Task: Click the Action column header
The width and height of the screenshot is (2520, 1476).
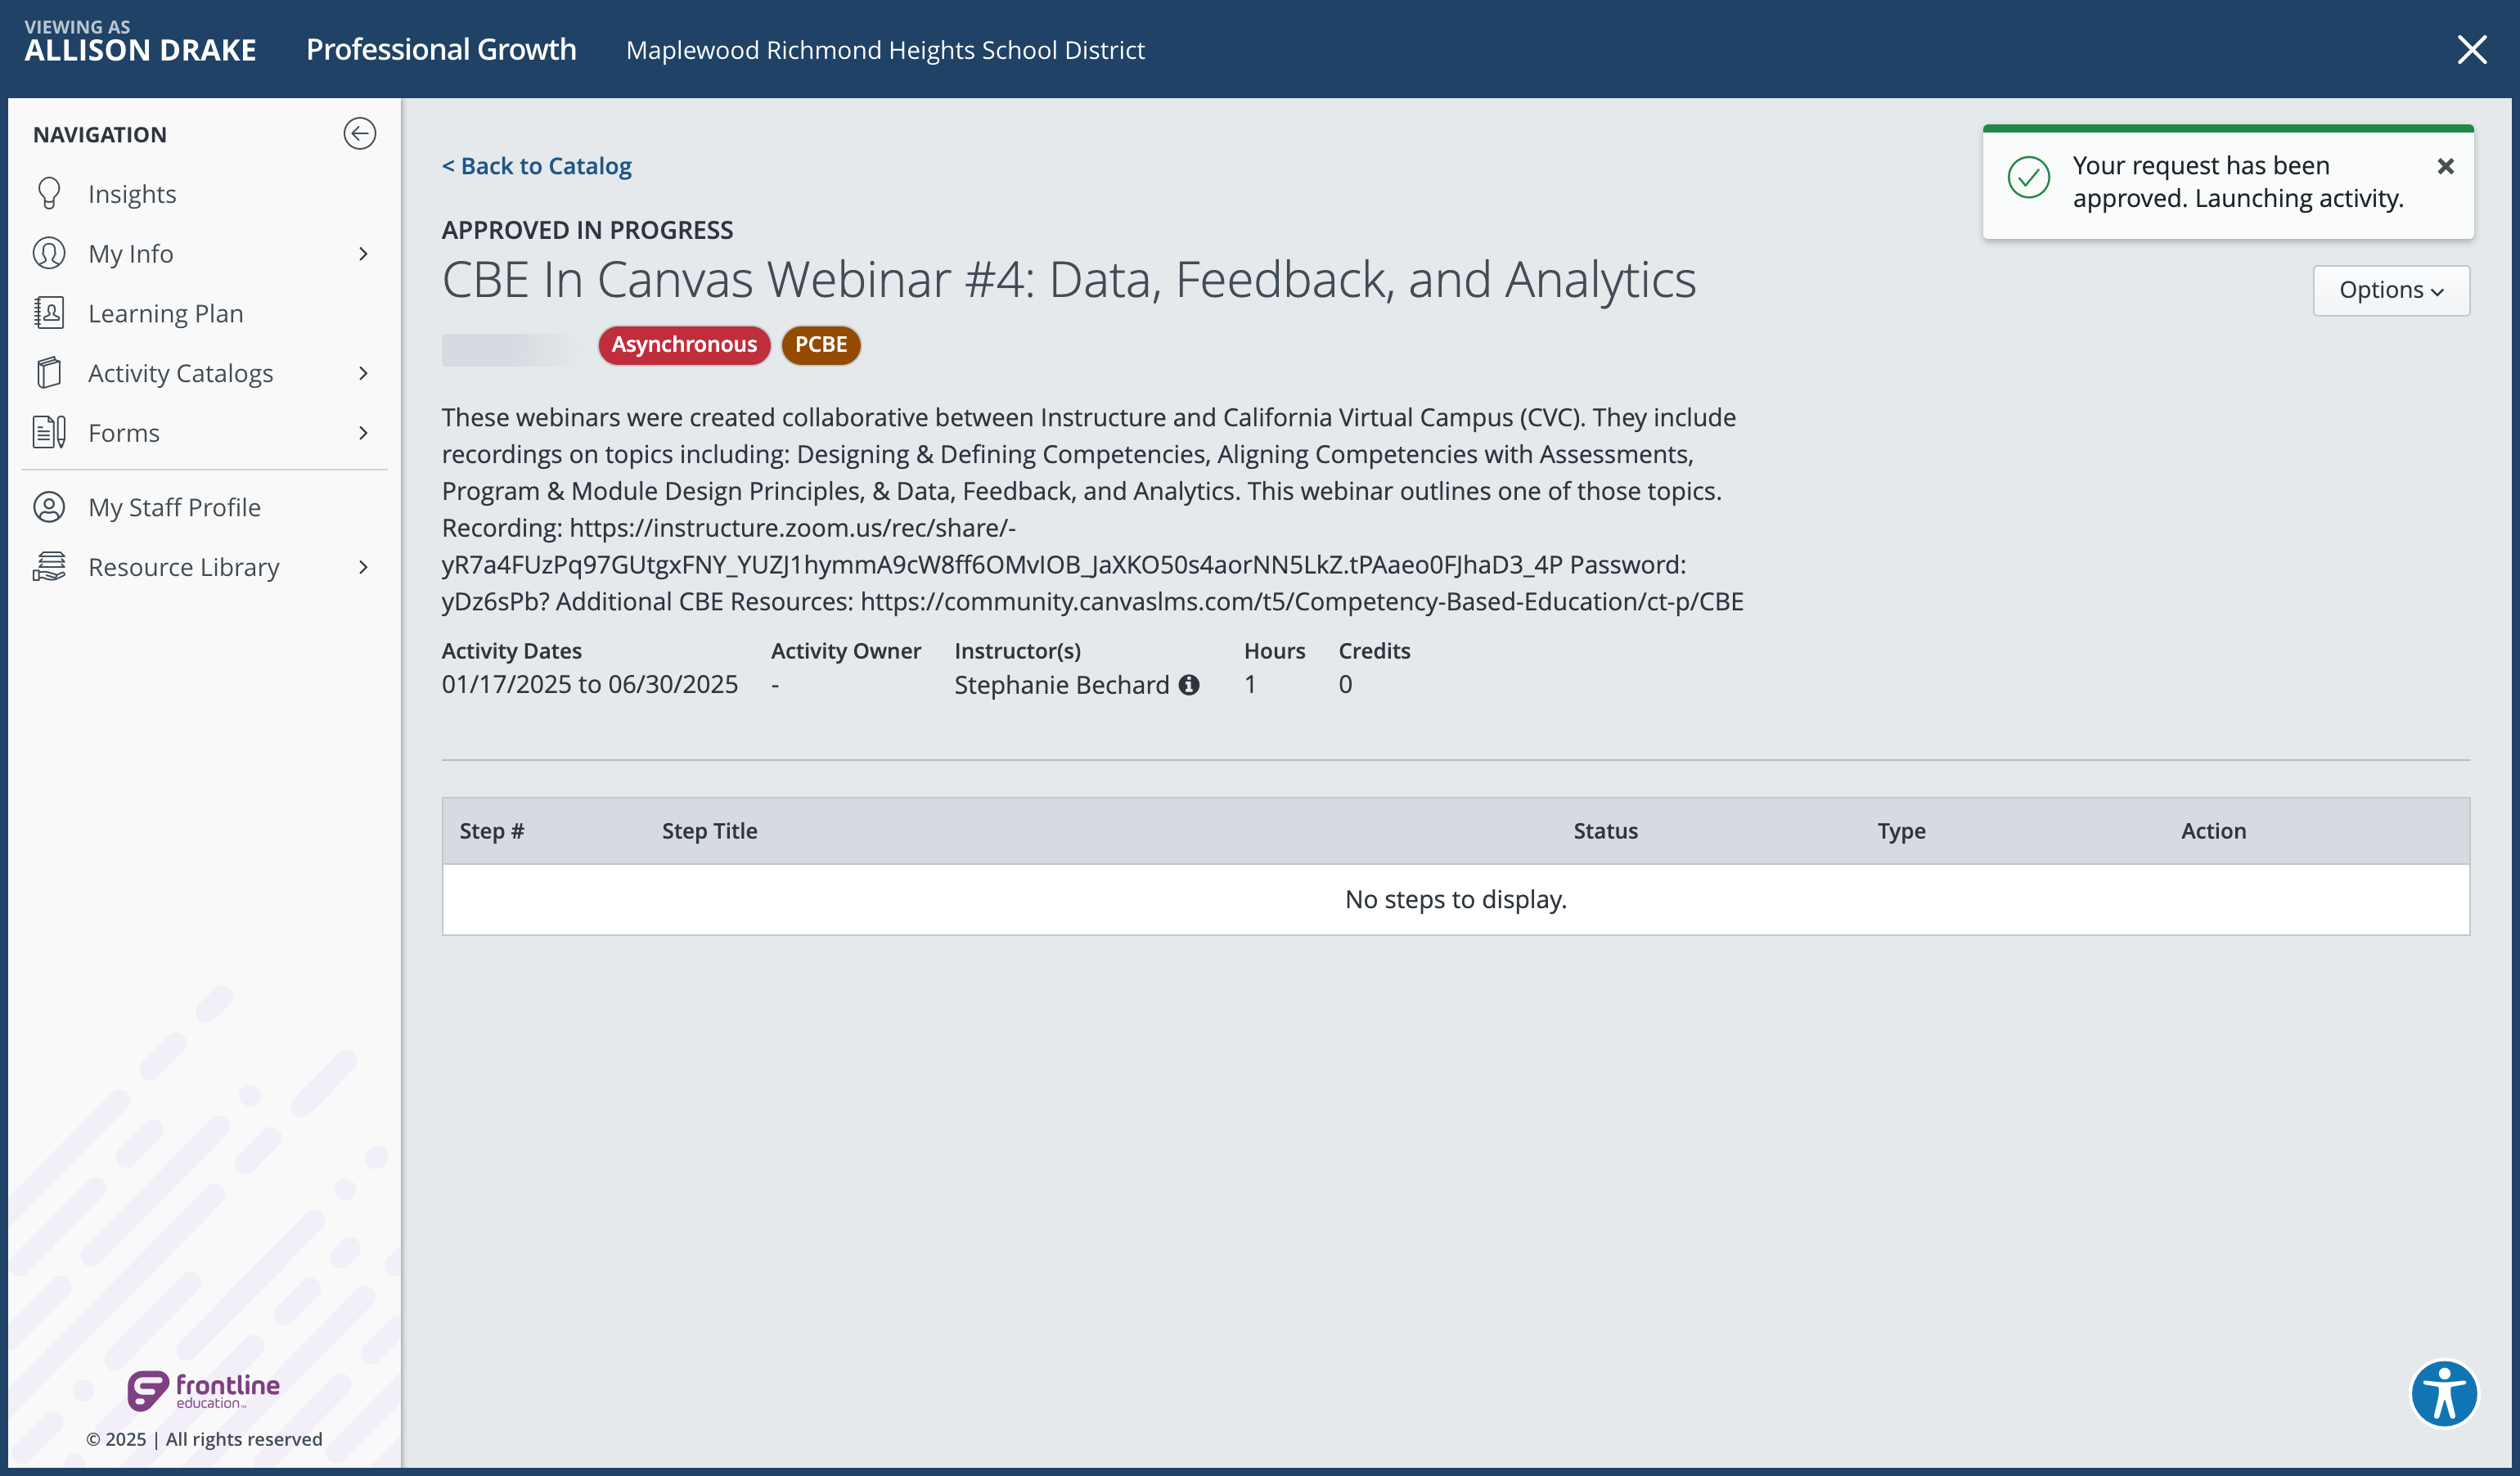Action: click(x=2213, y=831)
